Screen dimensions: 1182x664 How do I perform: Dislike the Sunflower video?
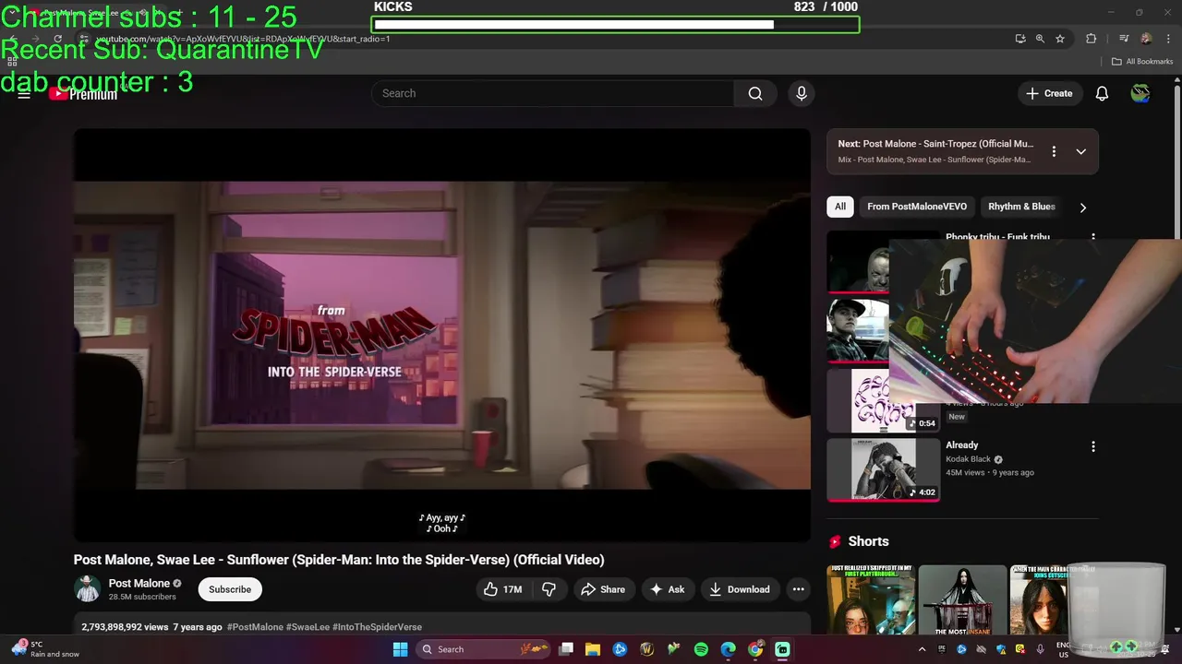tap(549, 589)
